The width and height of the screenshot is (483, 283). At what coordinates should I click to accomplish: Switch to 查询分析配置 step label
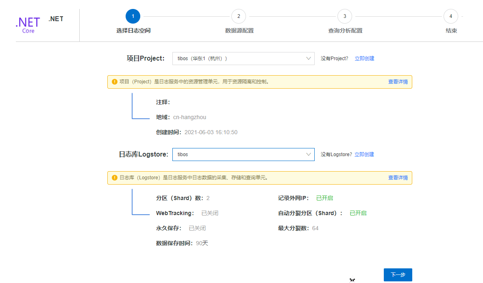(x=345, y=30)
